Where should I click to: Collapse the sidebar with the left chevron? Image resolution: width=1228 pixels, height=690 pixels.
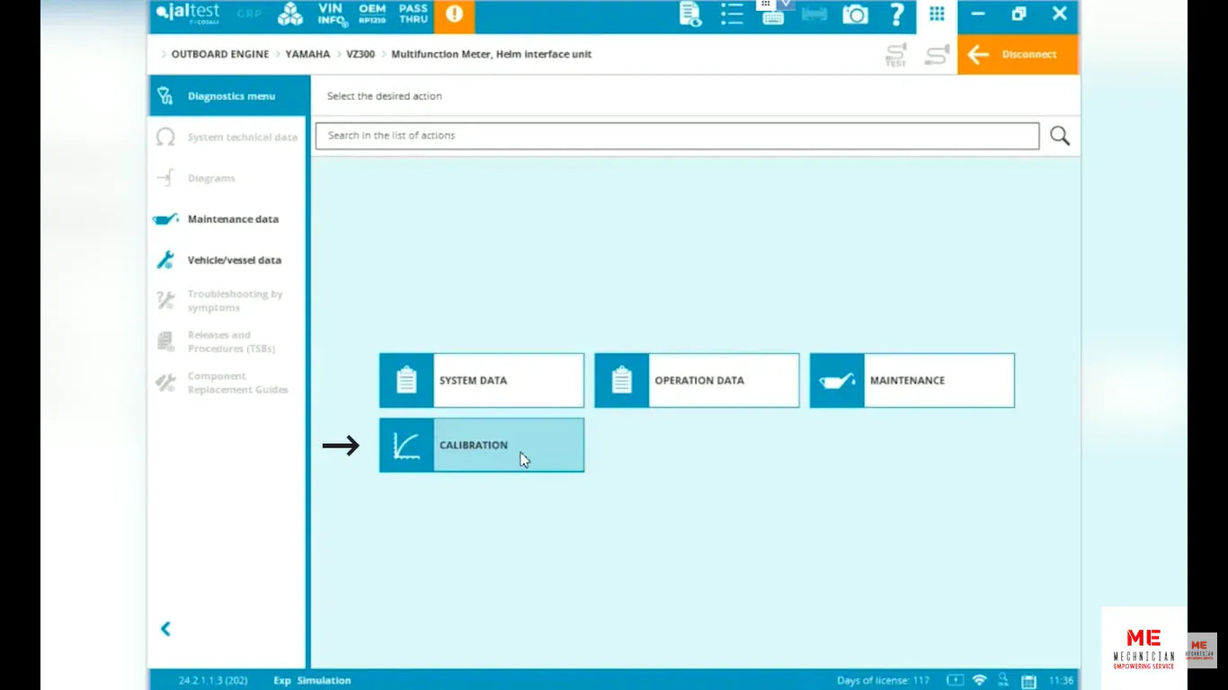tap(165, 629)
